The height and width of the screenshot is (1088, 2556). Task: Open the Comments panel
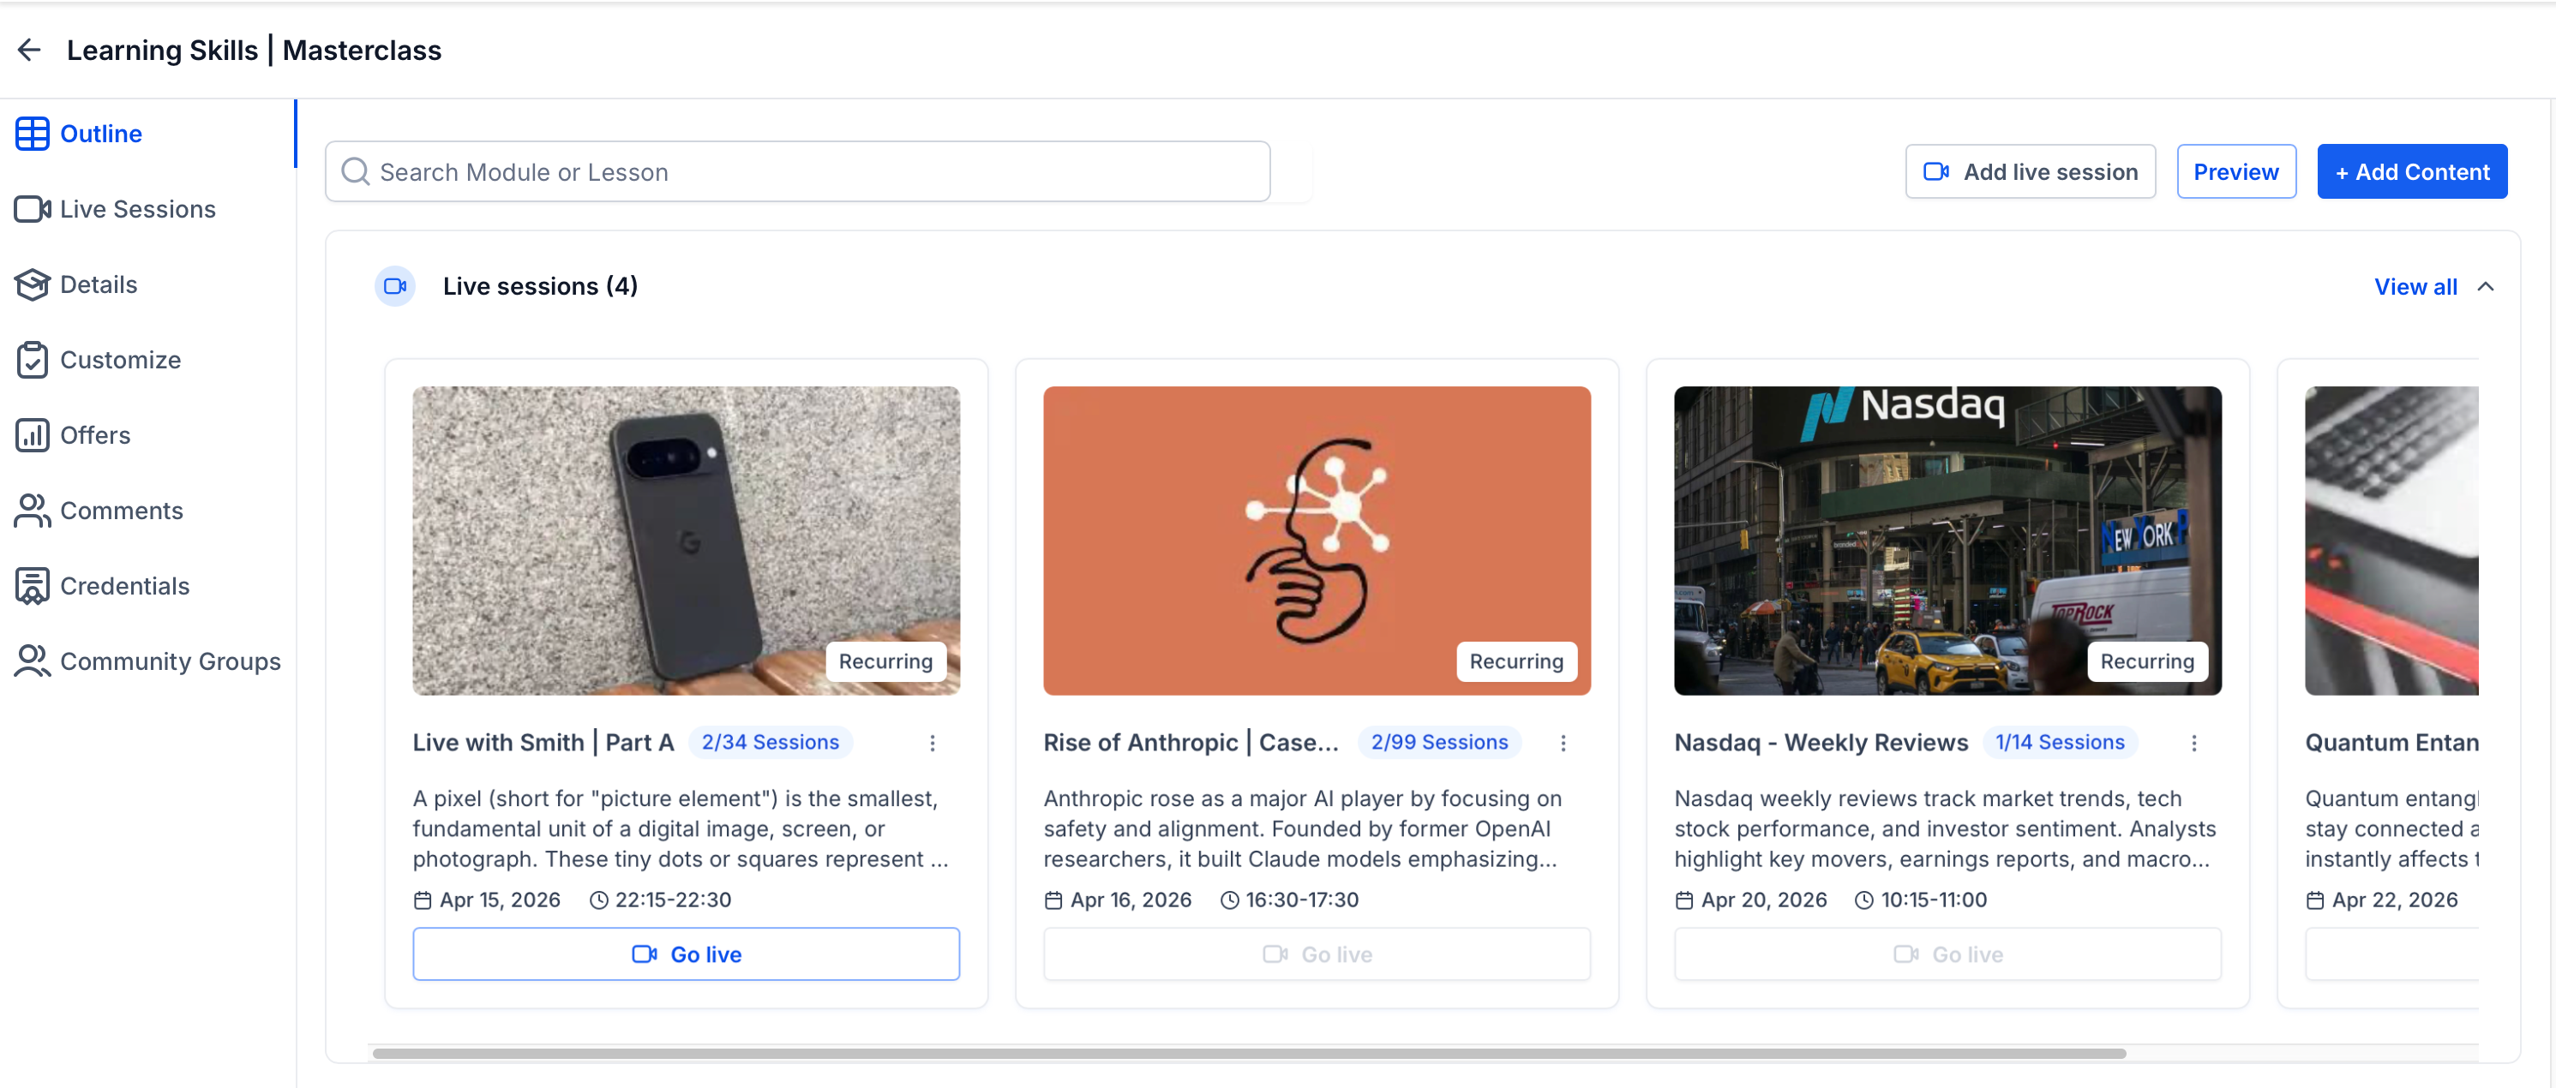[x=33, y=510]
